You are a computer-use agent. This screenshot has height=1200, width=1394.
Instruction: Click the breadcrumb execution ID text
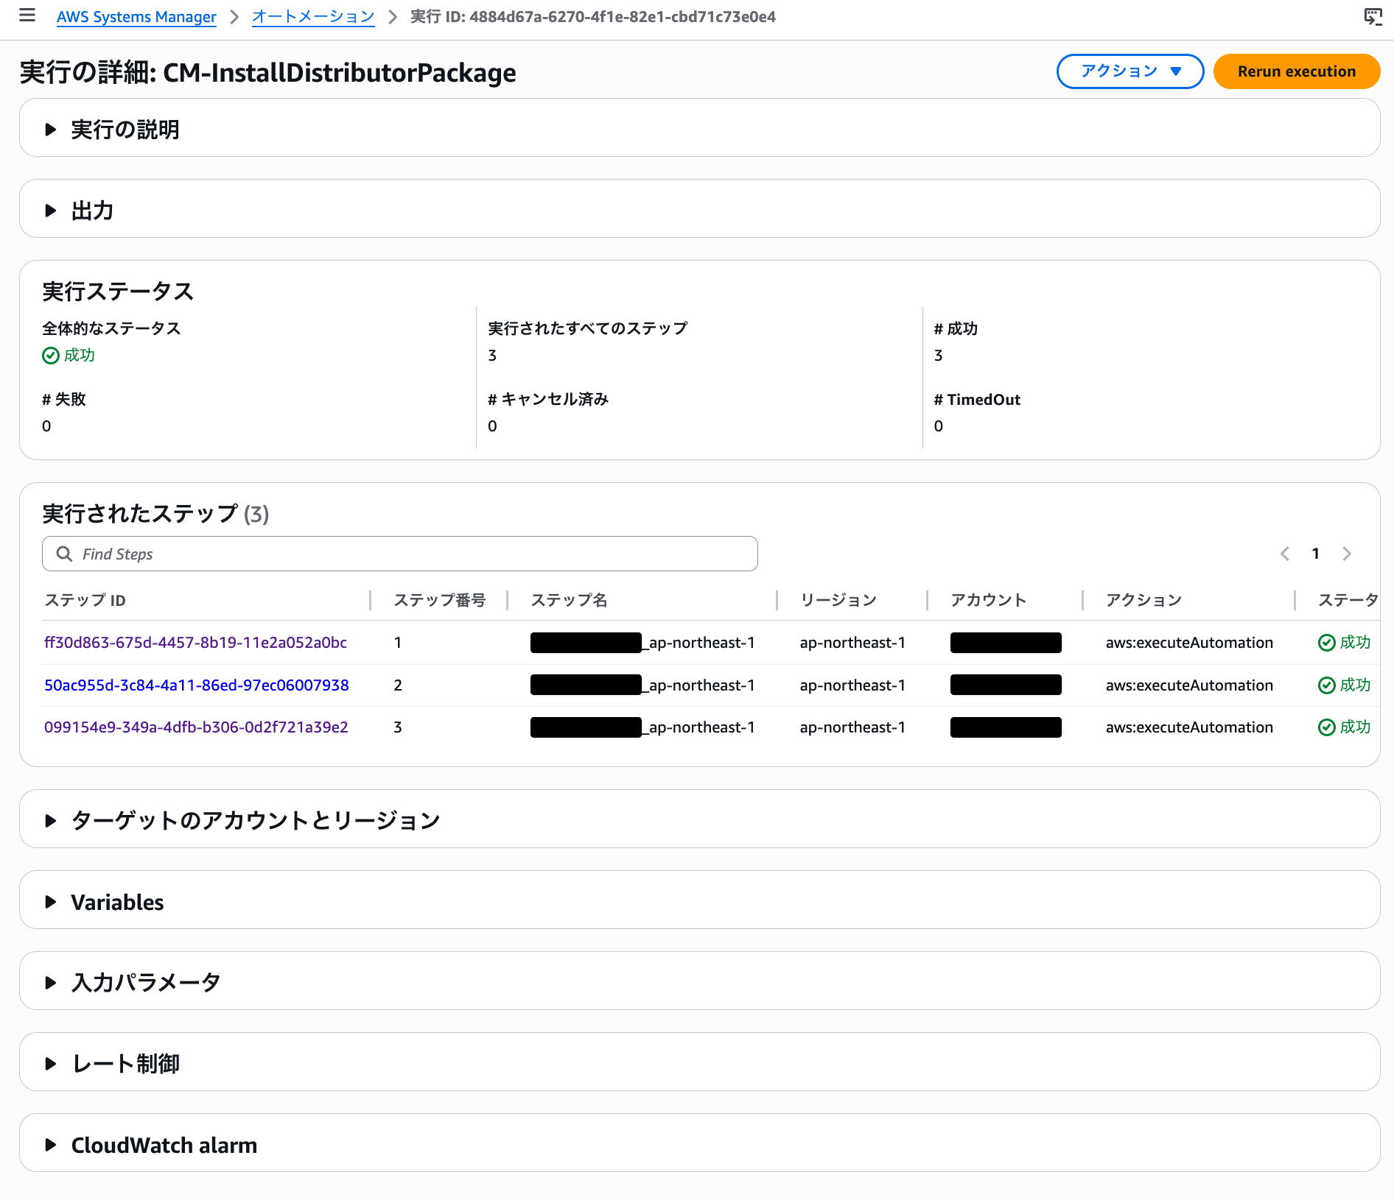tap(593, 17)
